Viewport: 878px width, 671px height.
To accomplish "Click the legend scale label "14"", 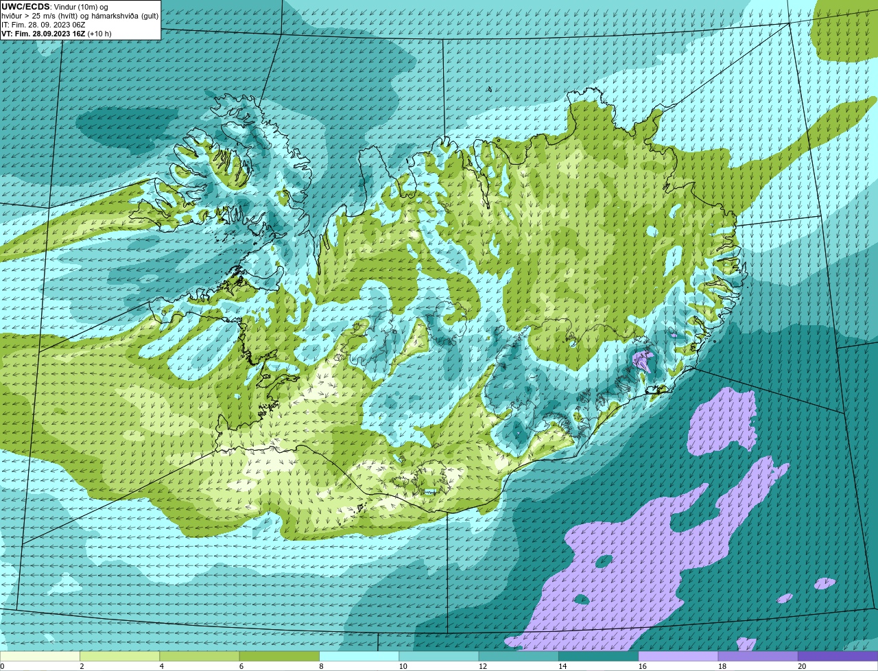I will coord(562,666).
